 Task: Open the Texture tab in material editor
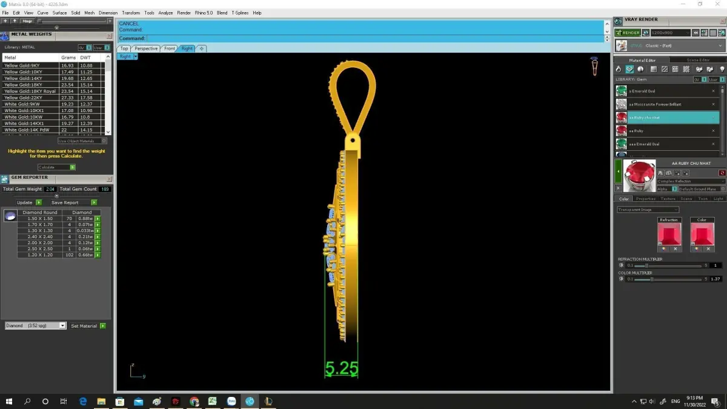coord(668,199)
